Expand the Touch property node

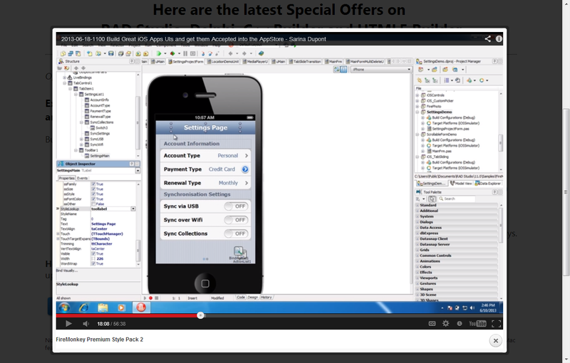pyautogui.click(x=58, y=233)
